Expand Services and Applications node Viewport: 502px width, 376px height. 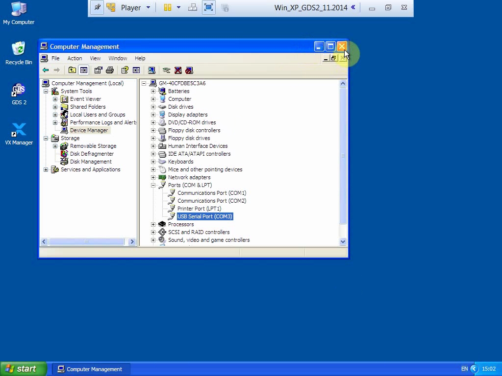point(46,169)
